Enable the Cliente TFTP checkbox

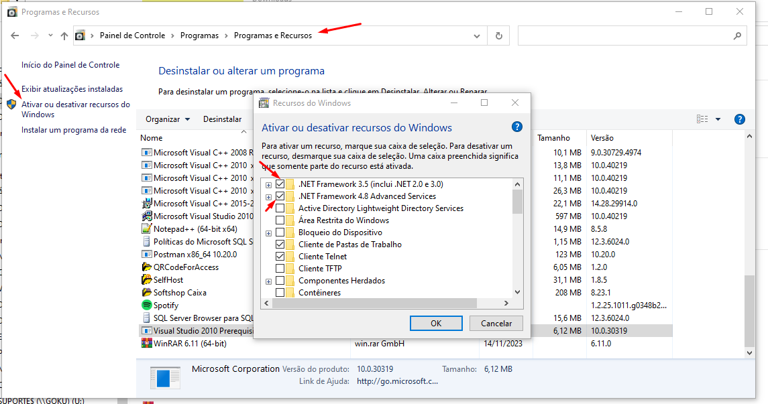(x=280, y=269)
